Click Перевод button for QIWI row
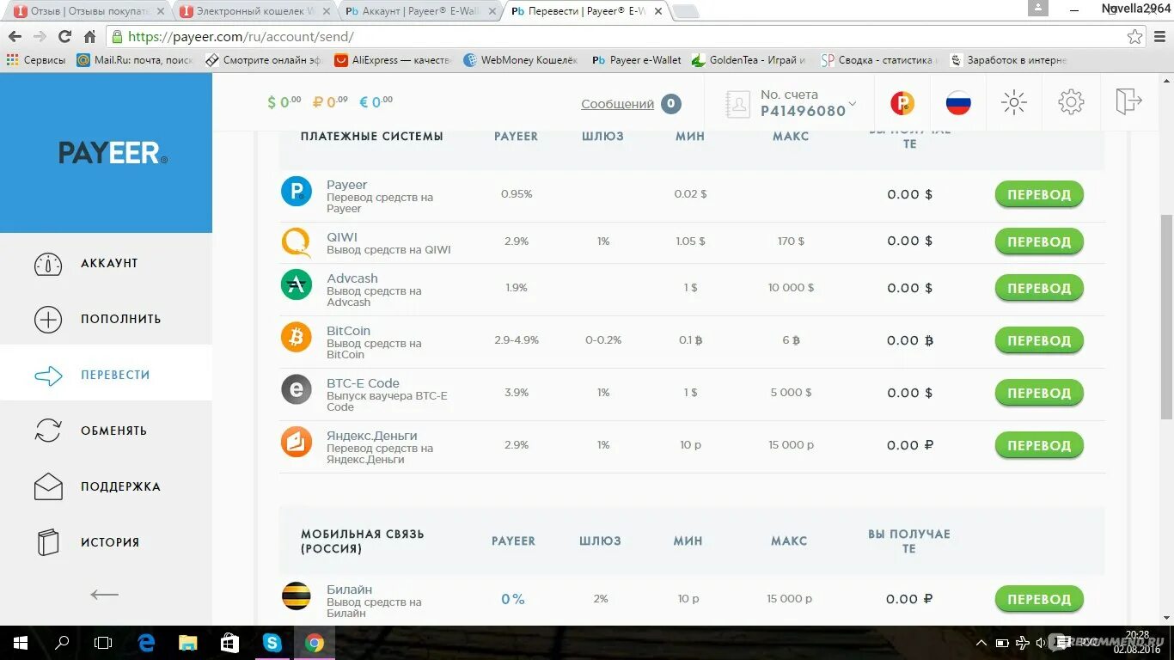1174x660 pixels. tap(1039, 241)
